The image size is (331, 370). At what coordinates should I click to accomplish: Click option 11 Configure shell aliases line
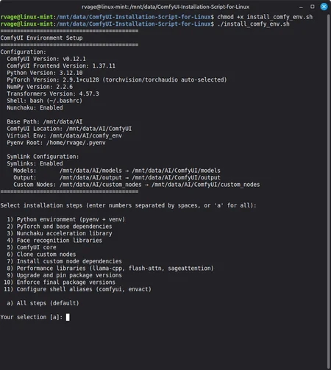(x=77, y=289)
